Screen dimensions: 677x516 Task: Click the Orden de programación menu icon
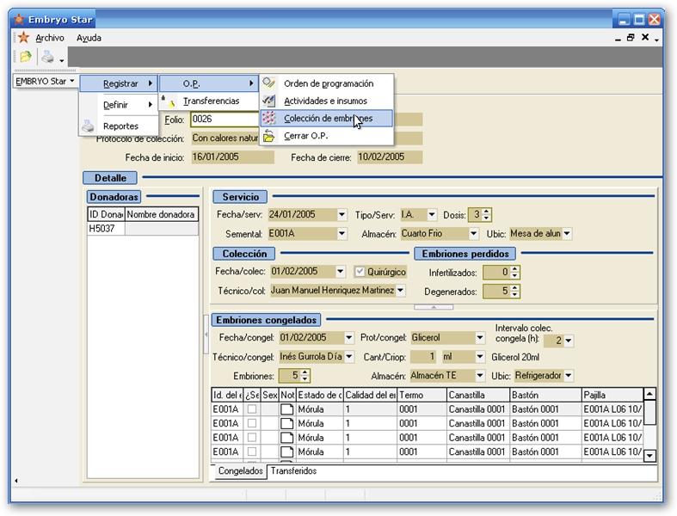click(x=268, y=83)
